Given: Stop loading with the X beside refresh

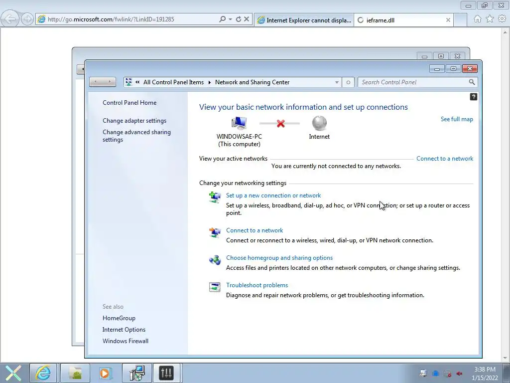Looking at the screenshot, I should tap(247, 19).
